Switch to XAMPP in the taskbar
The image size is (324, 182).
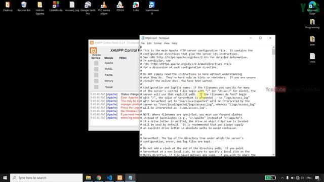pos(120,177)
